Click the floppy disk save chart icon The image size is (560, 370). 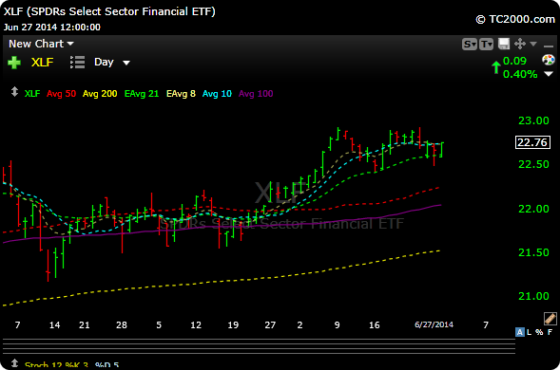coord(504,44)
